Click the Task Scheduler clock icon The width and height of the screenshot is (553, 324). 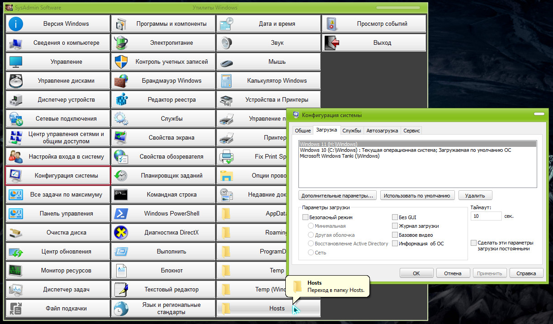pyautogui.click(x=121, y=176)
